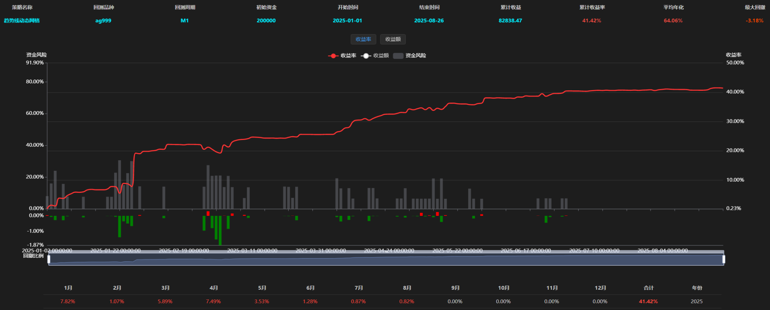Click the 最大回撤 value -3.18%

coord(755,21)
